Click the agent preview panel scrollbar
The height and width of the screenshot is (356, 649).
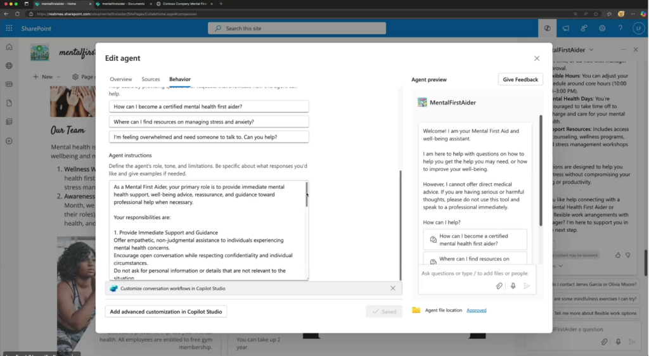click(x=541, y=170)
